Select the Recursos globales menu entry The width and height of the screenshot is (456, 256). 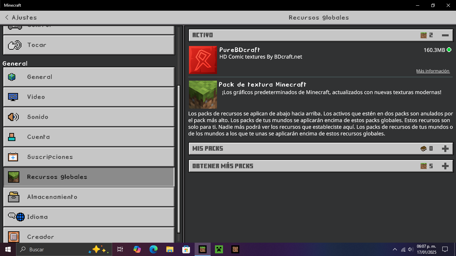[x=89, y=177]
